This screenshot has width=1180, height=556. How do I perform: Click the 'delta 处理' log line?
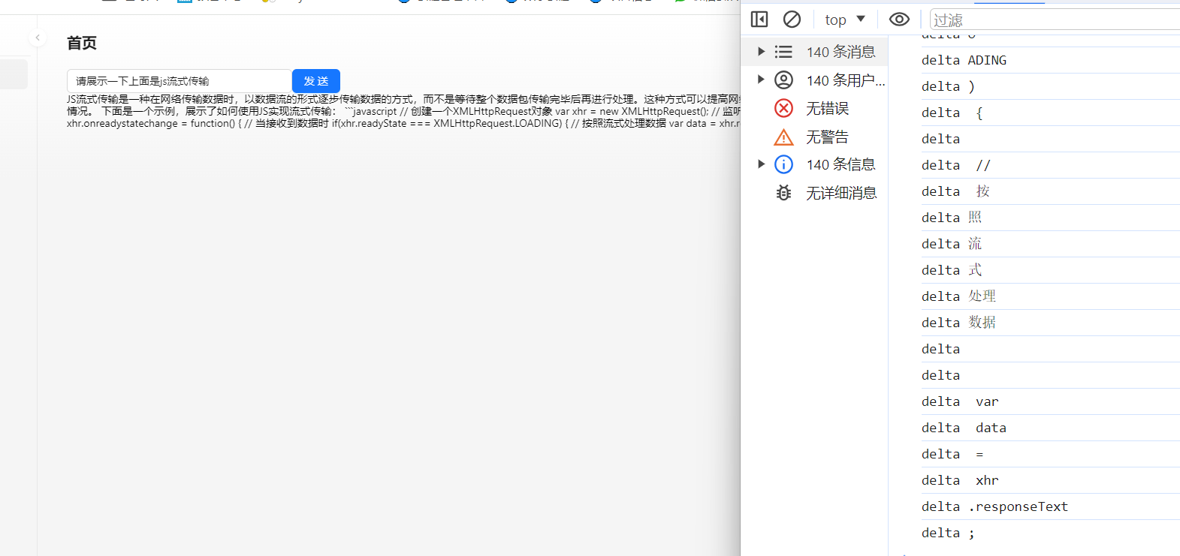point(1051,296)
